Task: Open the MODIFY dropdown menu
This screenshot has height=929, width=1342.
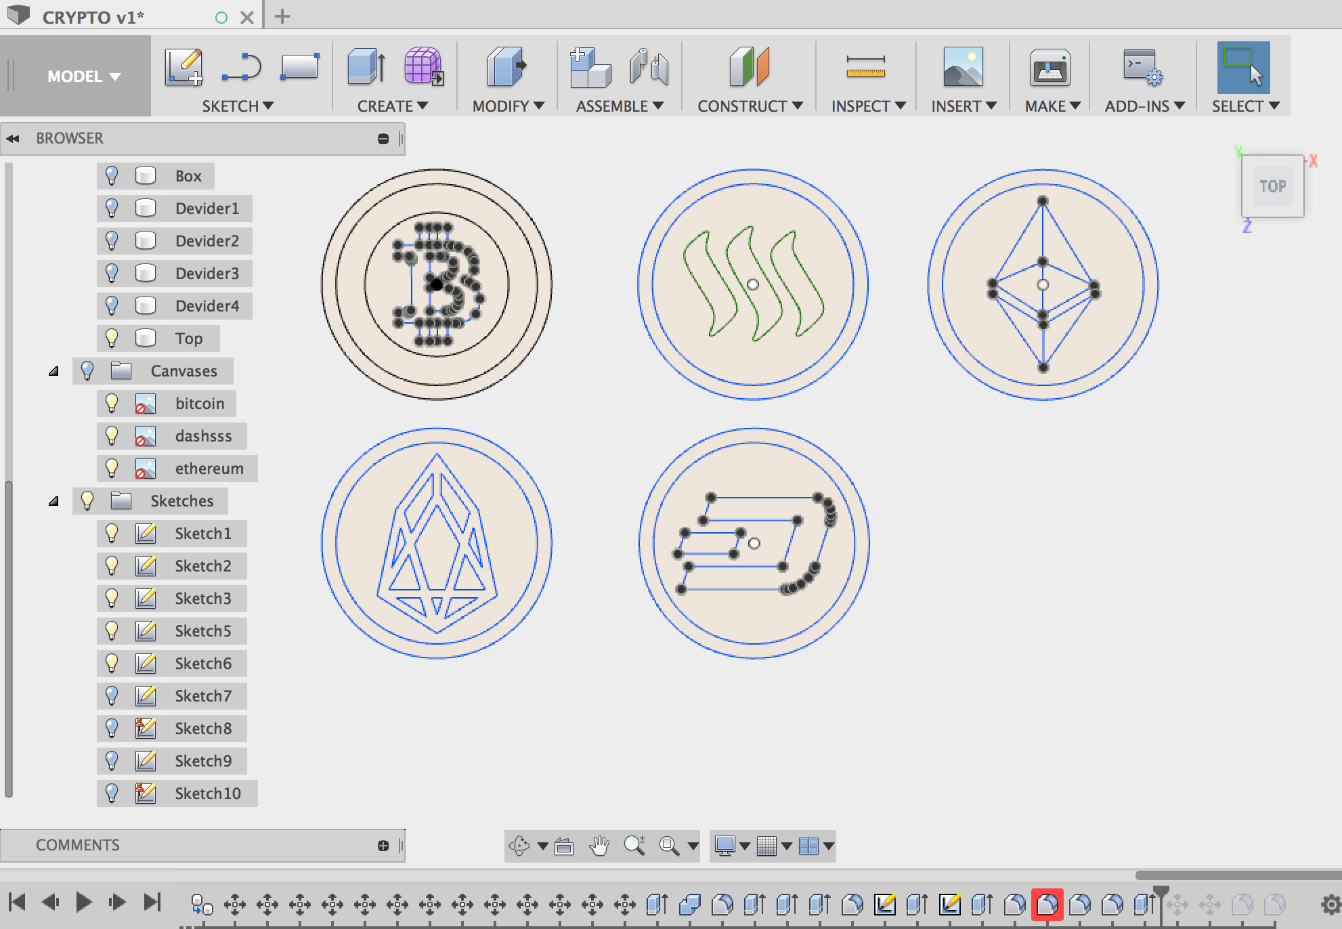Action: (x=508, y=106)
